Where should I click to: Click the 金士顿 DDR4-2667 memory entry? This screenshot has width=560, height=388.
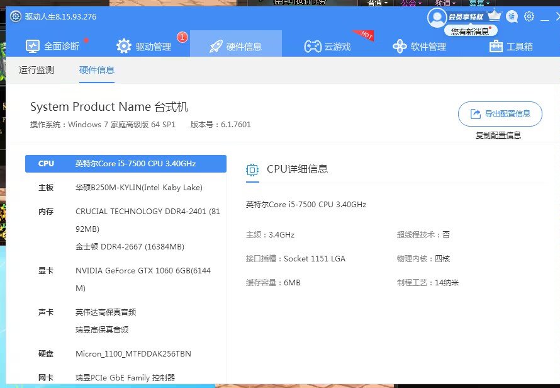tap(130, 246)
